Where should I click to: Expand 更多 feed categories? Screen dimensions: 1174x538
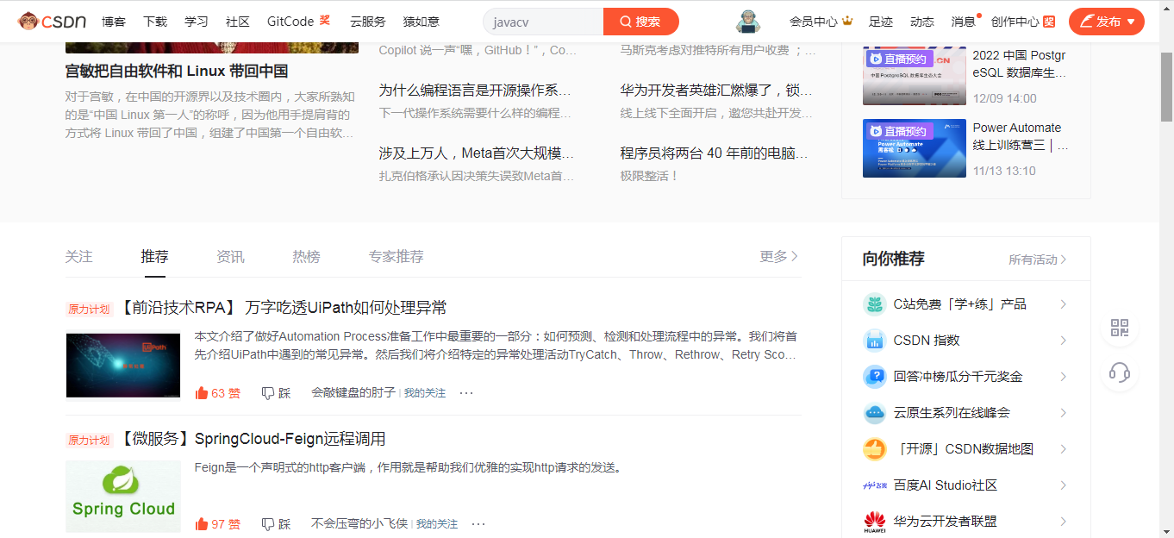click(779, 257)
